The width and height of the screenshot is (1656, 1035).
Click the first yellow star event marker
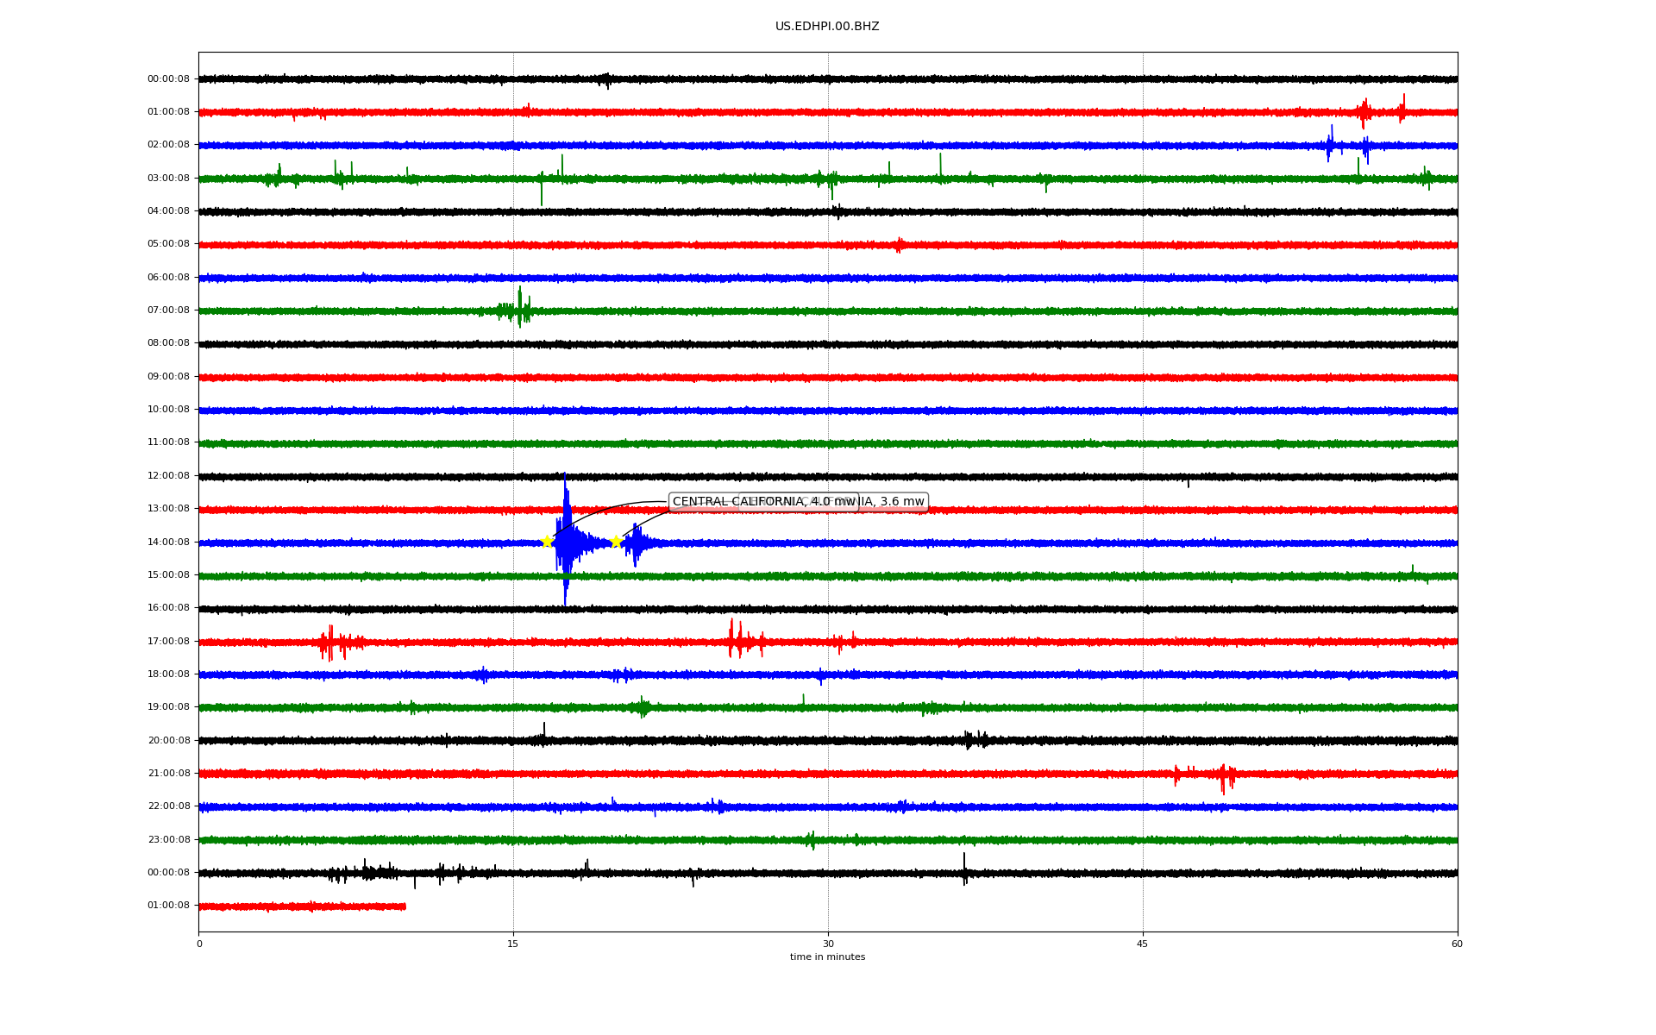[547, 542]
